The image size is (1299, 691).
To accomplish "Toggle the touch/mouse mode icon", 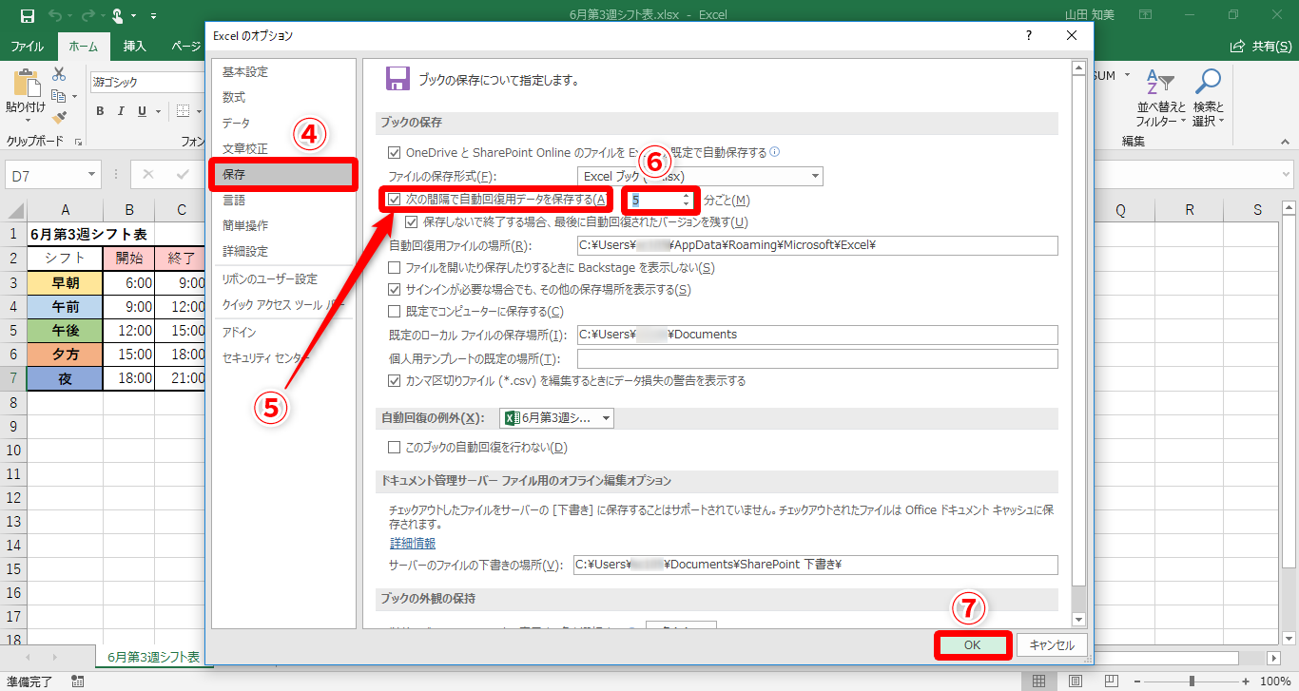I will [x=118, y=15].
